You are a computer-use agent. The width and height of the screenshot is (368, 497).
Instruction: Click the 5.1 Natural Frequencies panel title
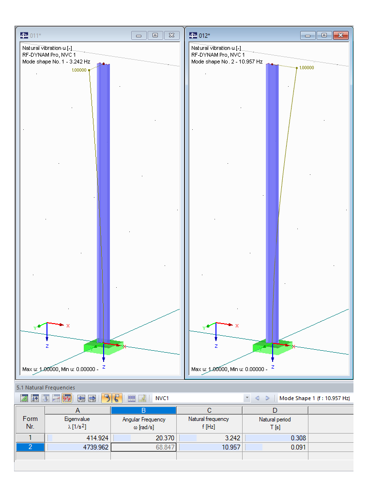tap(46, 388)
